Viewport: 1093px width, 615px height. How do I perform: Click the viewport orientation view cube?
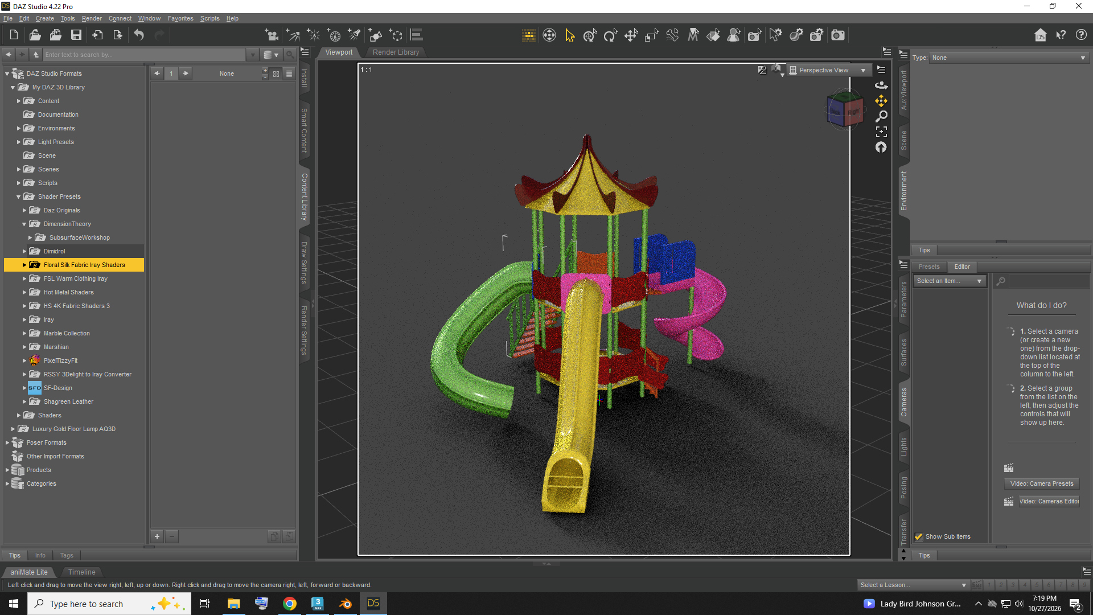tap(845, 109)
